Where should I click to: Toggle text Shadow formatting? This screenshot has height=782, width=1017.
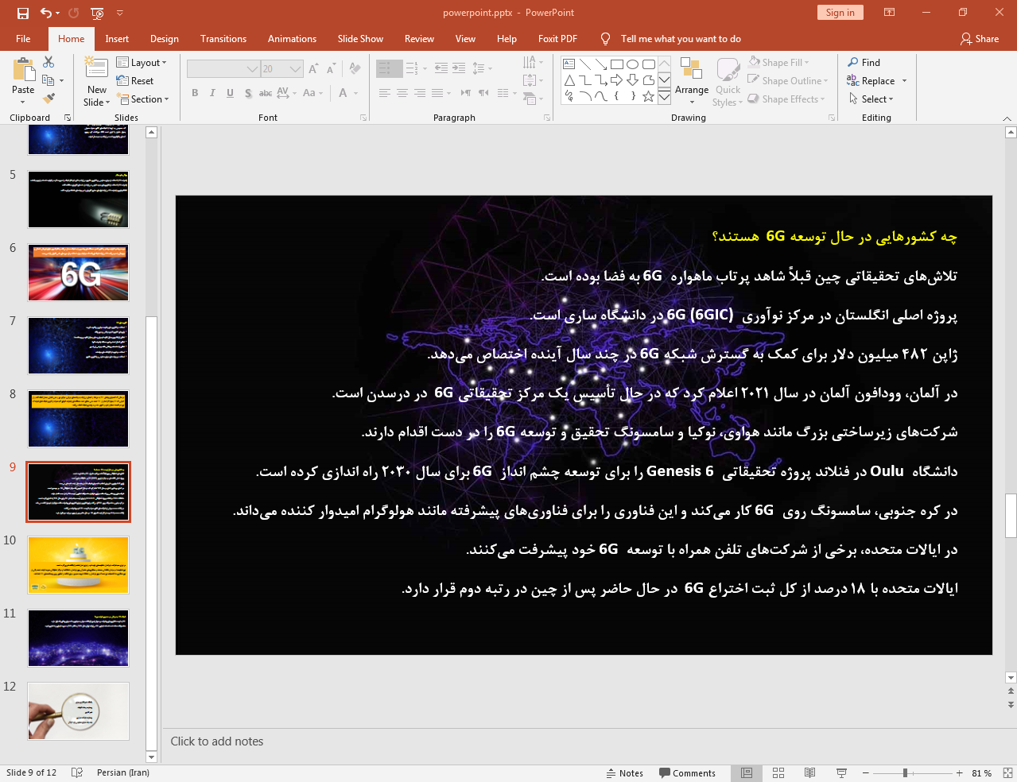[248, 93]
